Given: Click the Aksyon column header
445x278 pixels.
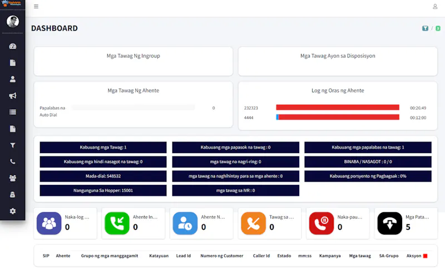Looking at the screenshot, I should pyautogui.click(x=414, y=256).
